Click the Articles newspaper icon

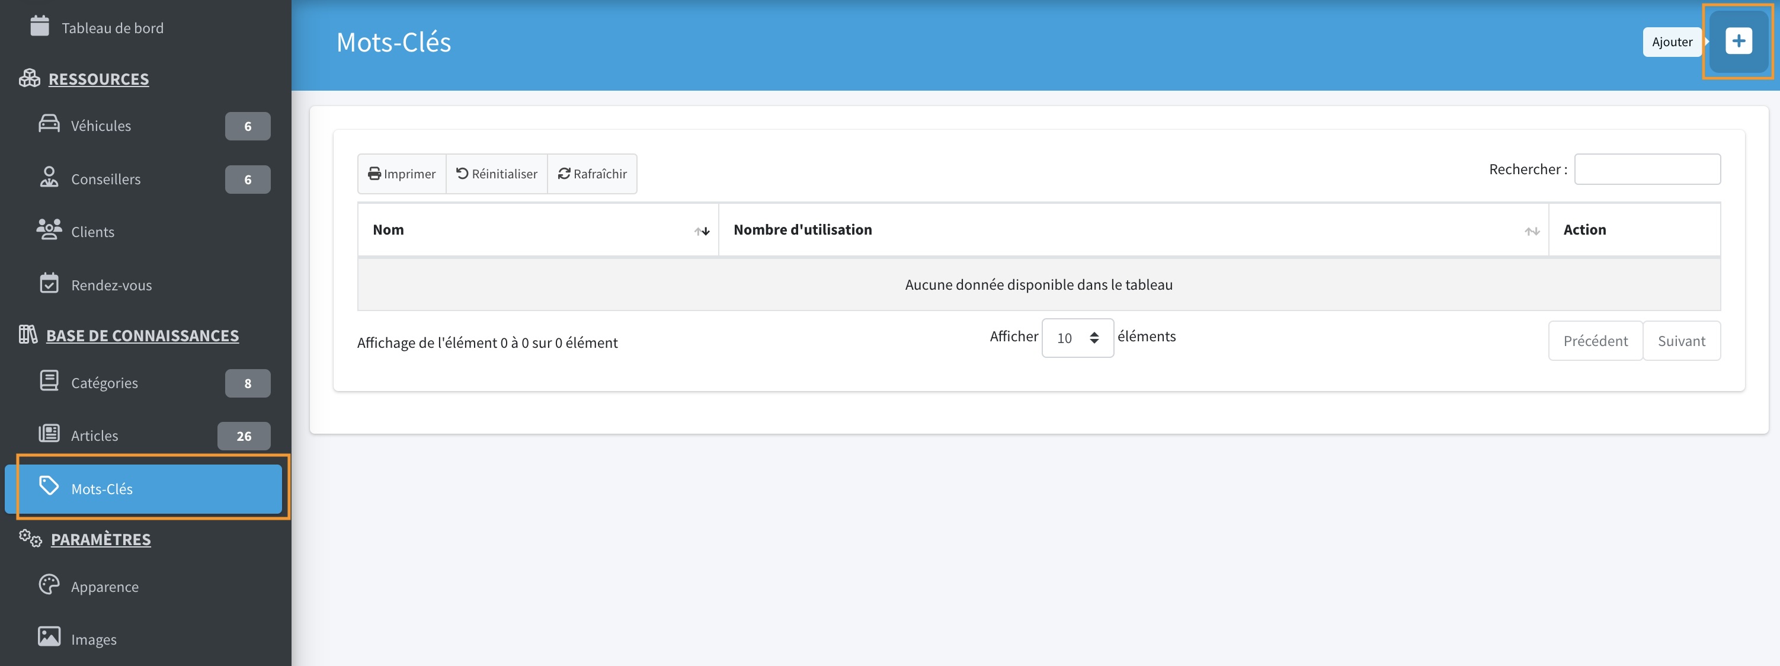pos(49,434)
